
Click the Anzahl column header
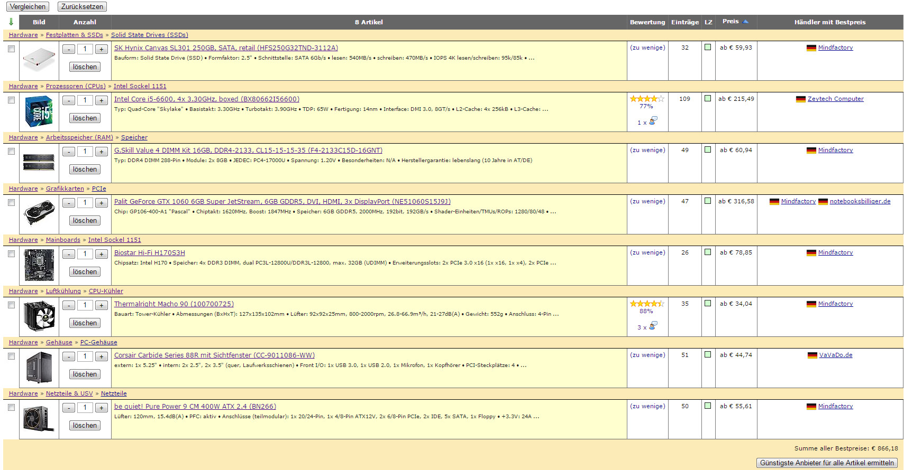click(85, 22)
